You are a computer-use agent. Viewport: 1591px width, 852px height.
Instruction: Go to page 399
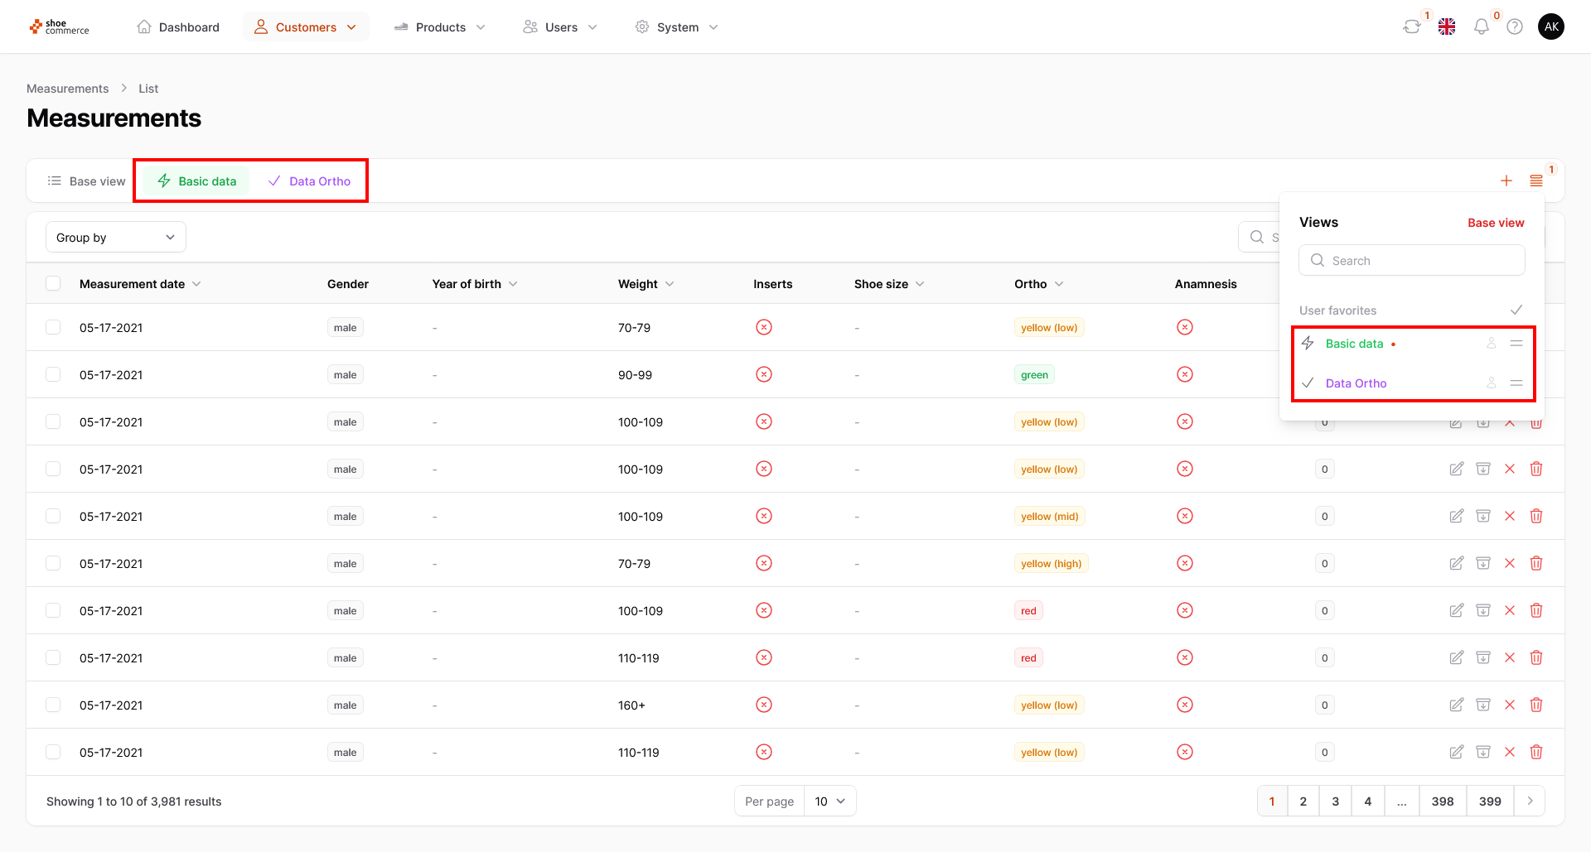(1490, 801)
